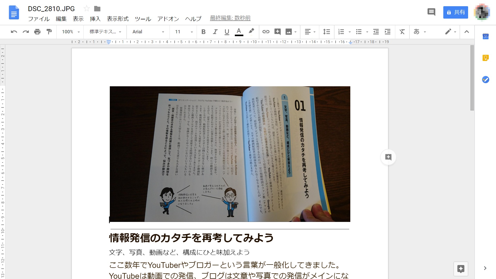Open the highlight color picker

point(251,32)
